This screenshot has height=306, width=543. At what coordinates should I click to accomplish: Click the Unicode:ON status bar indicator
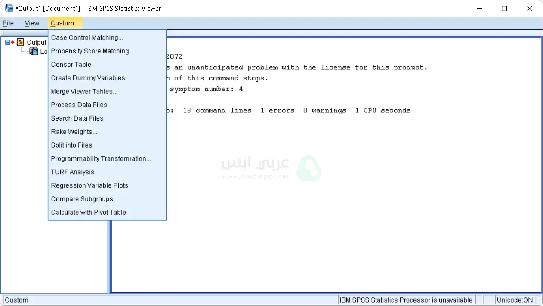(x=515, y=300)
